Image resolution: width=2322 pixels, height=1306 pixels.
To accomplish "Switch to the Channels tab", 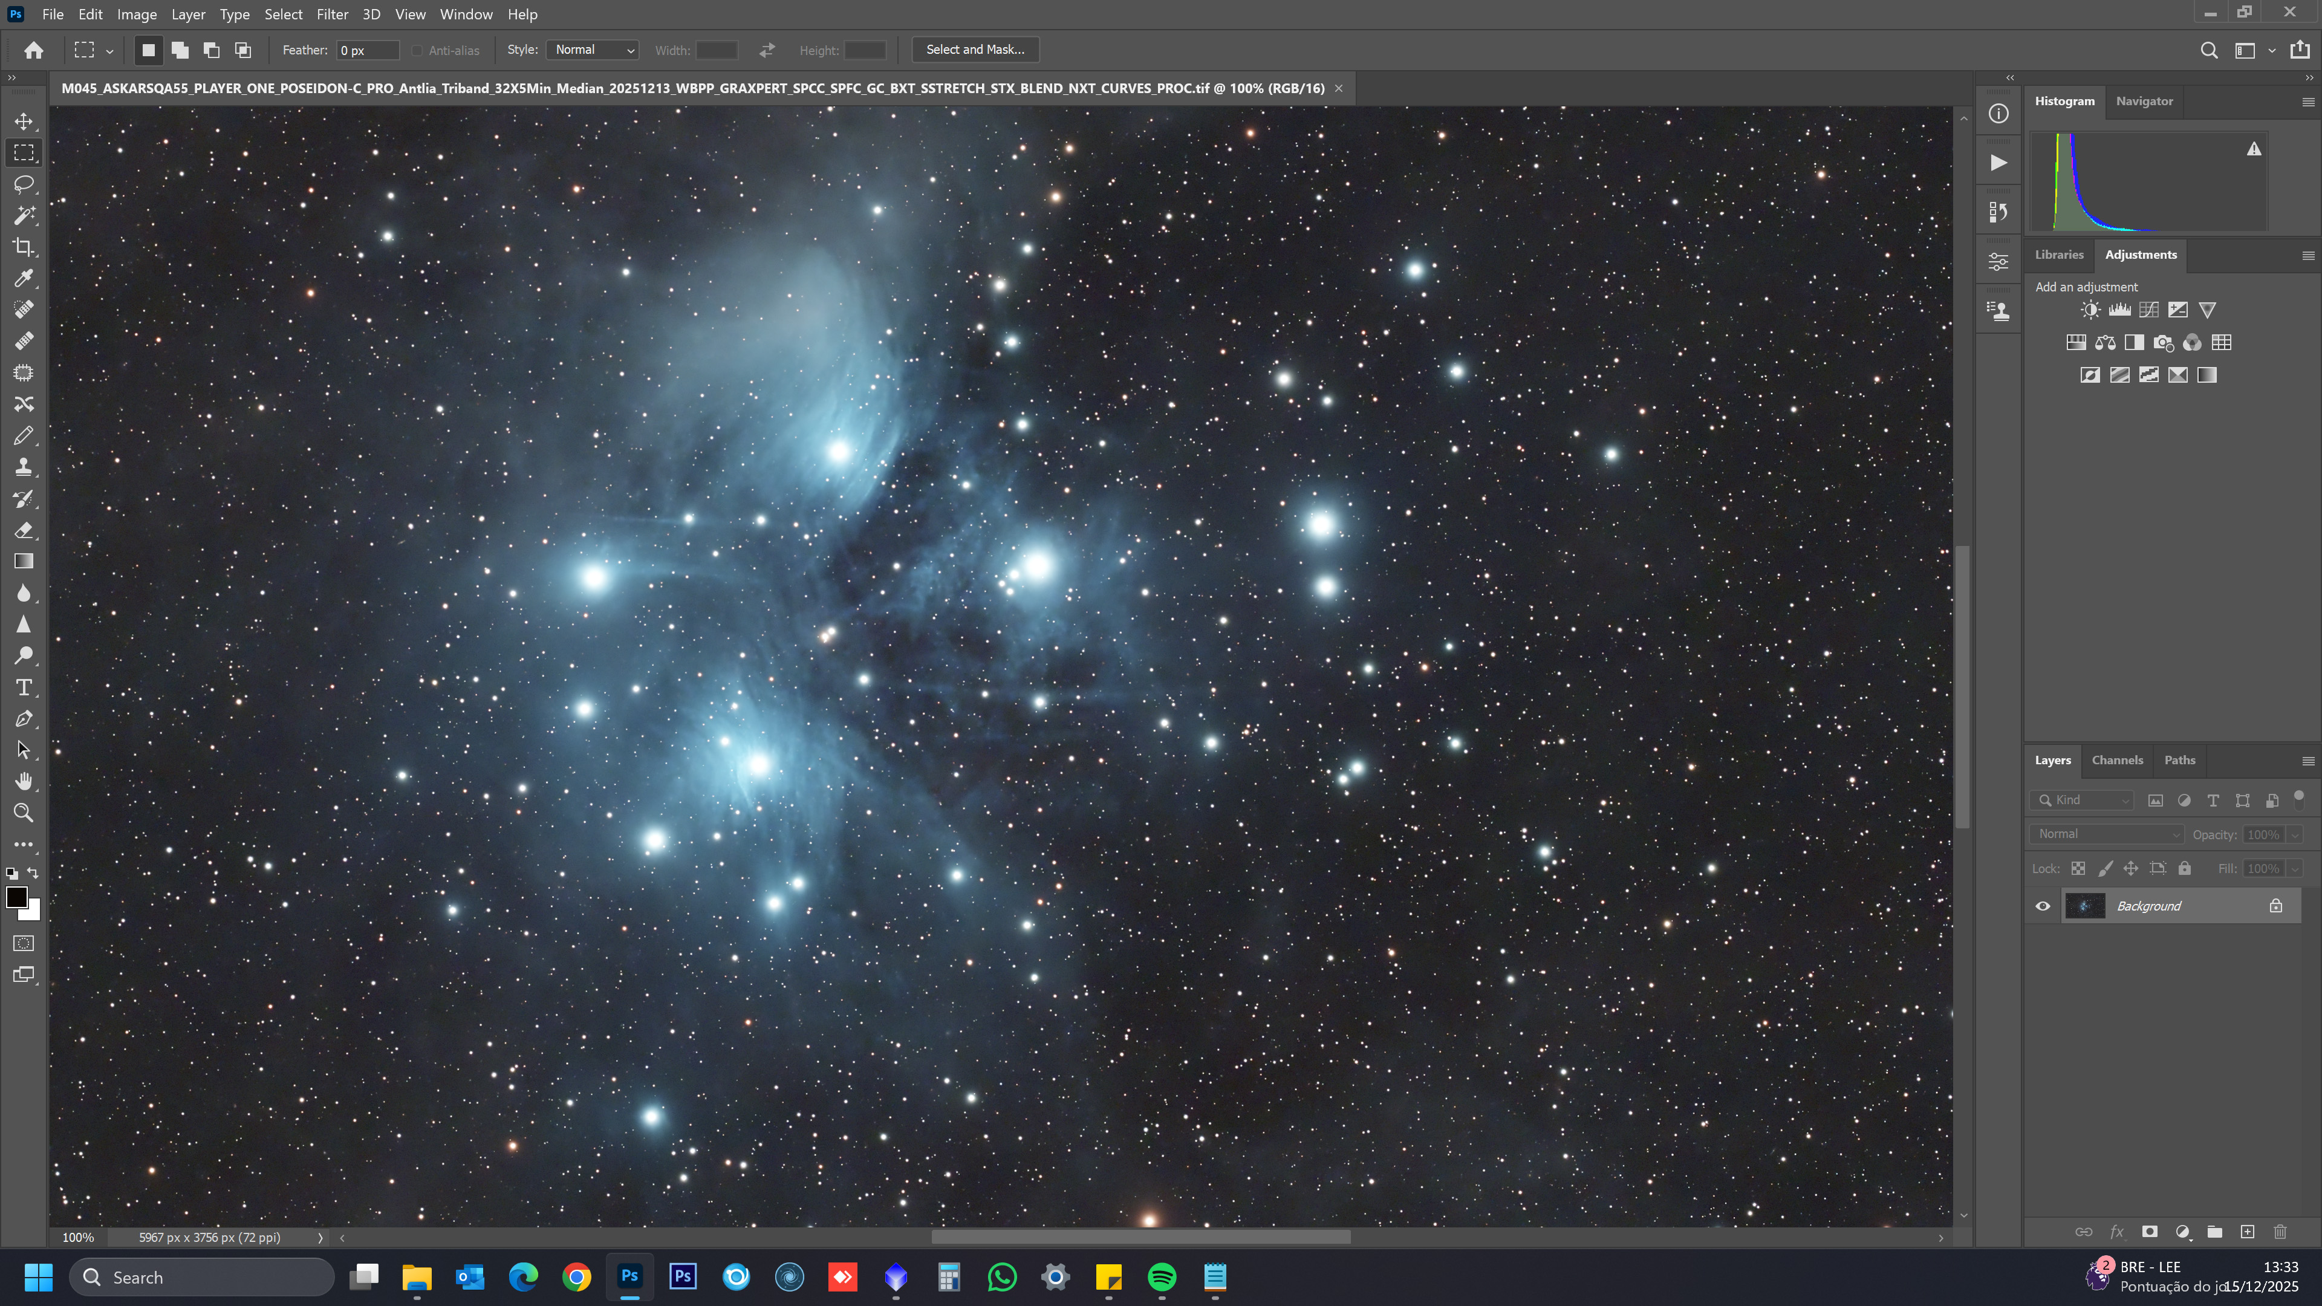I will coord(2116,760).
